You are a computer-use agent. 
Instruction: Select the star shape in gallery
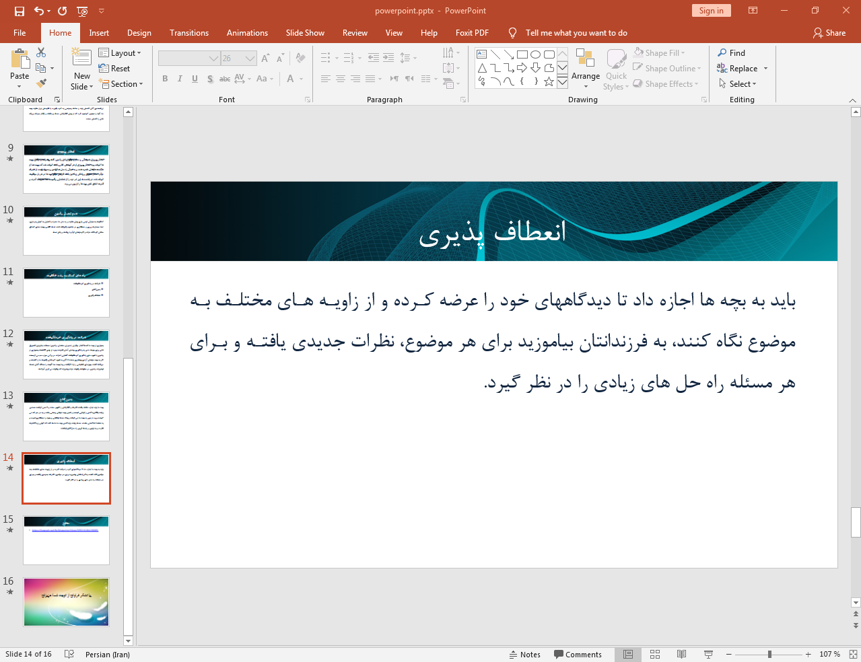pos(549,81)
